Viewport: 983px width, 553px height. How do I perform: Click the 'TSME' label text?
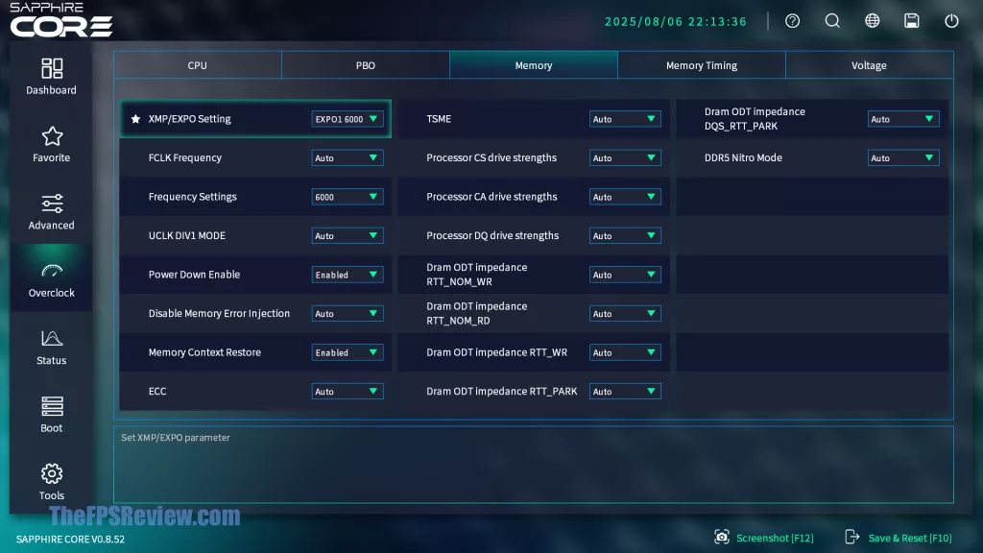[439, 119]
